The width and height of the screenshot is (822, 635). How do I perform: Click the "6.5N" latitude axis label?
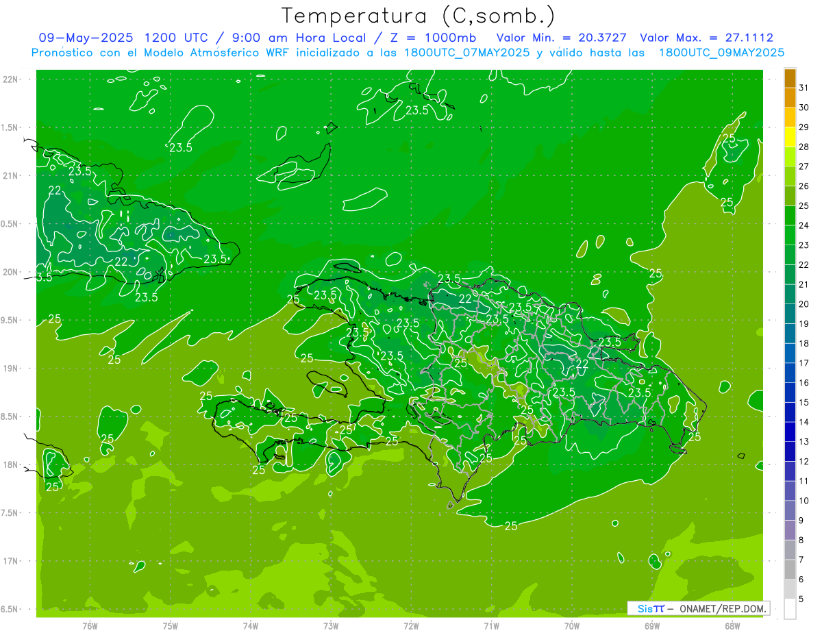point(10,610)
